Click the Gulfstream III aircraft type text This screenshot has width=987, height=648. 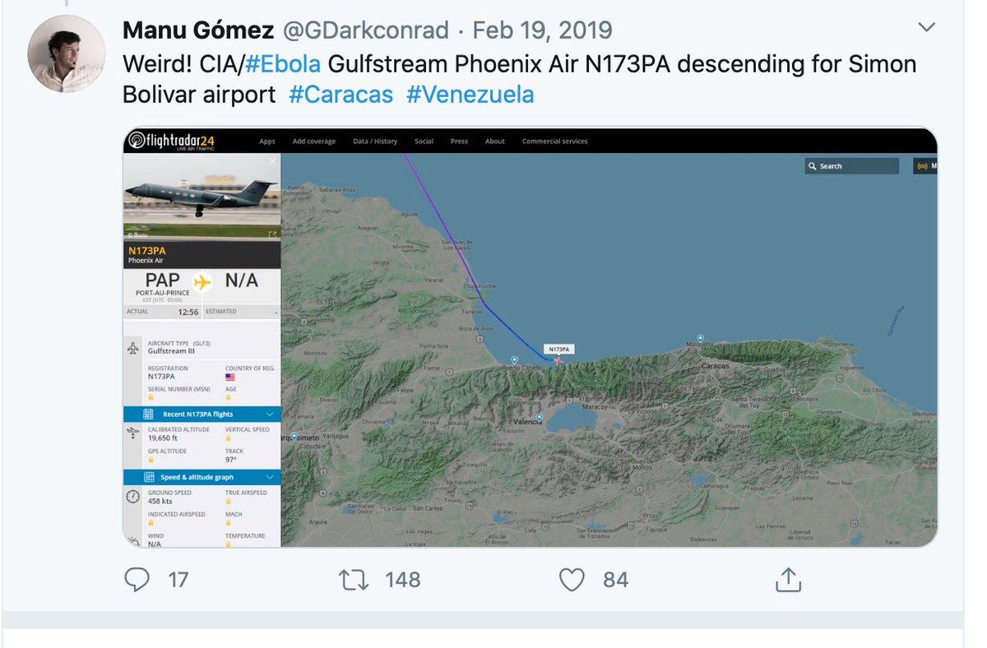[172, 351]
